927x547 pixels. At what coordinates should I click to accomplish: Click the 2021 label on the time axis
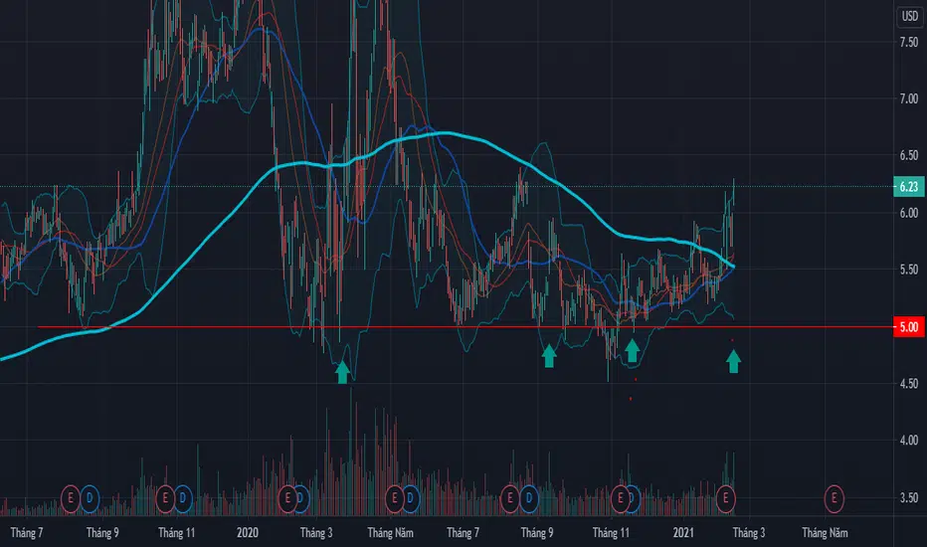pos(683,533)
